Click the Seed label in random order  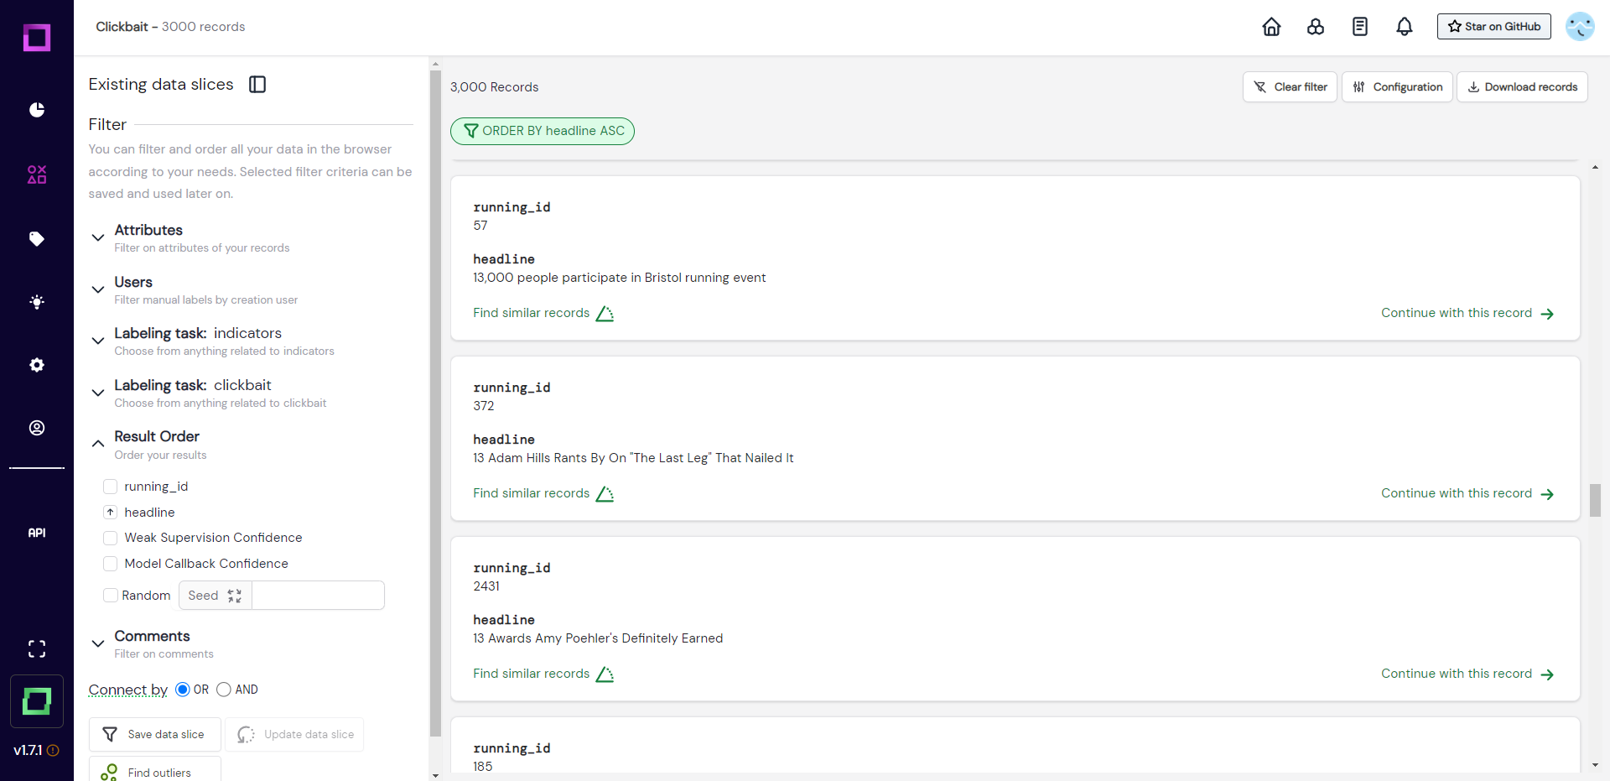(203, 596)
